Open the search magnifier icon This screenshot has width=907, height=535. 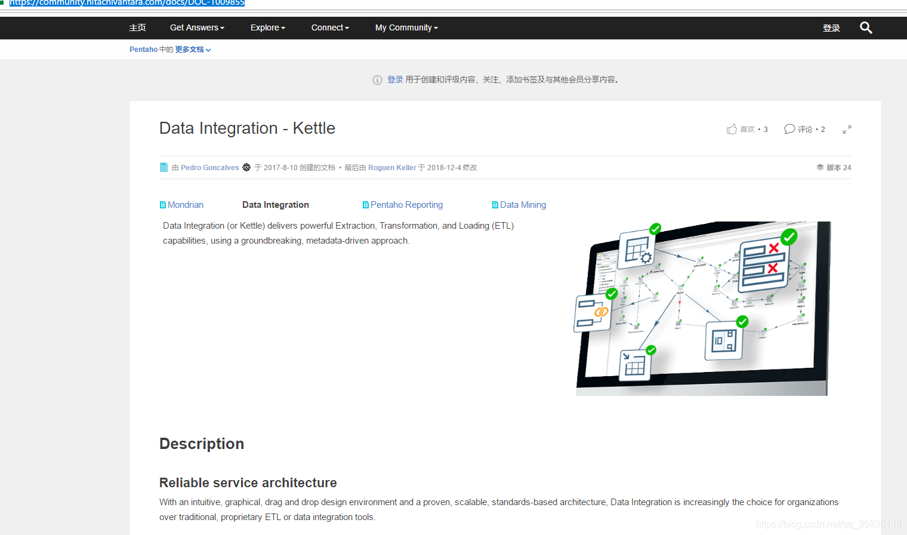coord(866,27)
